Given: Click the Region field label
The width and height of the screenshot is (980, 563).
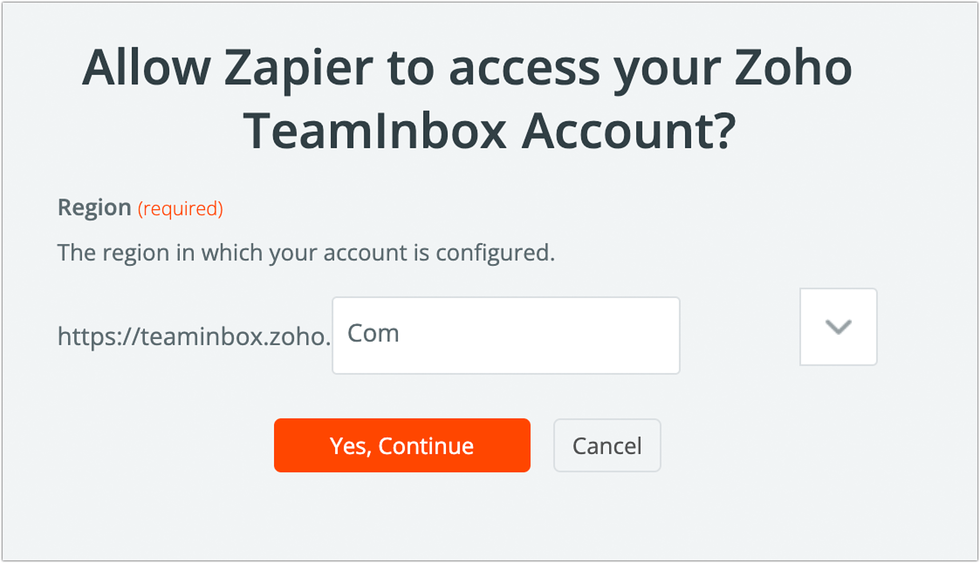Looking at the screenshot, I should 95,208.
